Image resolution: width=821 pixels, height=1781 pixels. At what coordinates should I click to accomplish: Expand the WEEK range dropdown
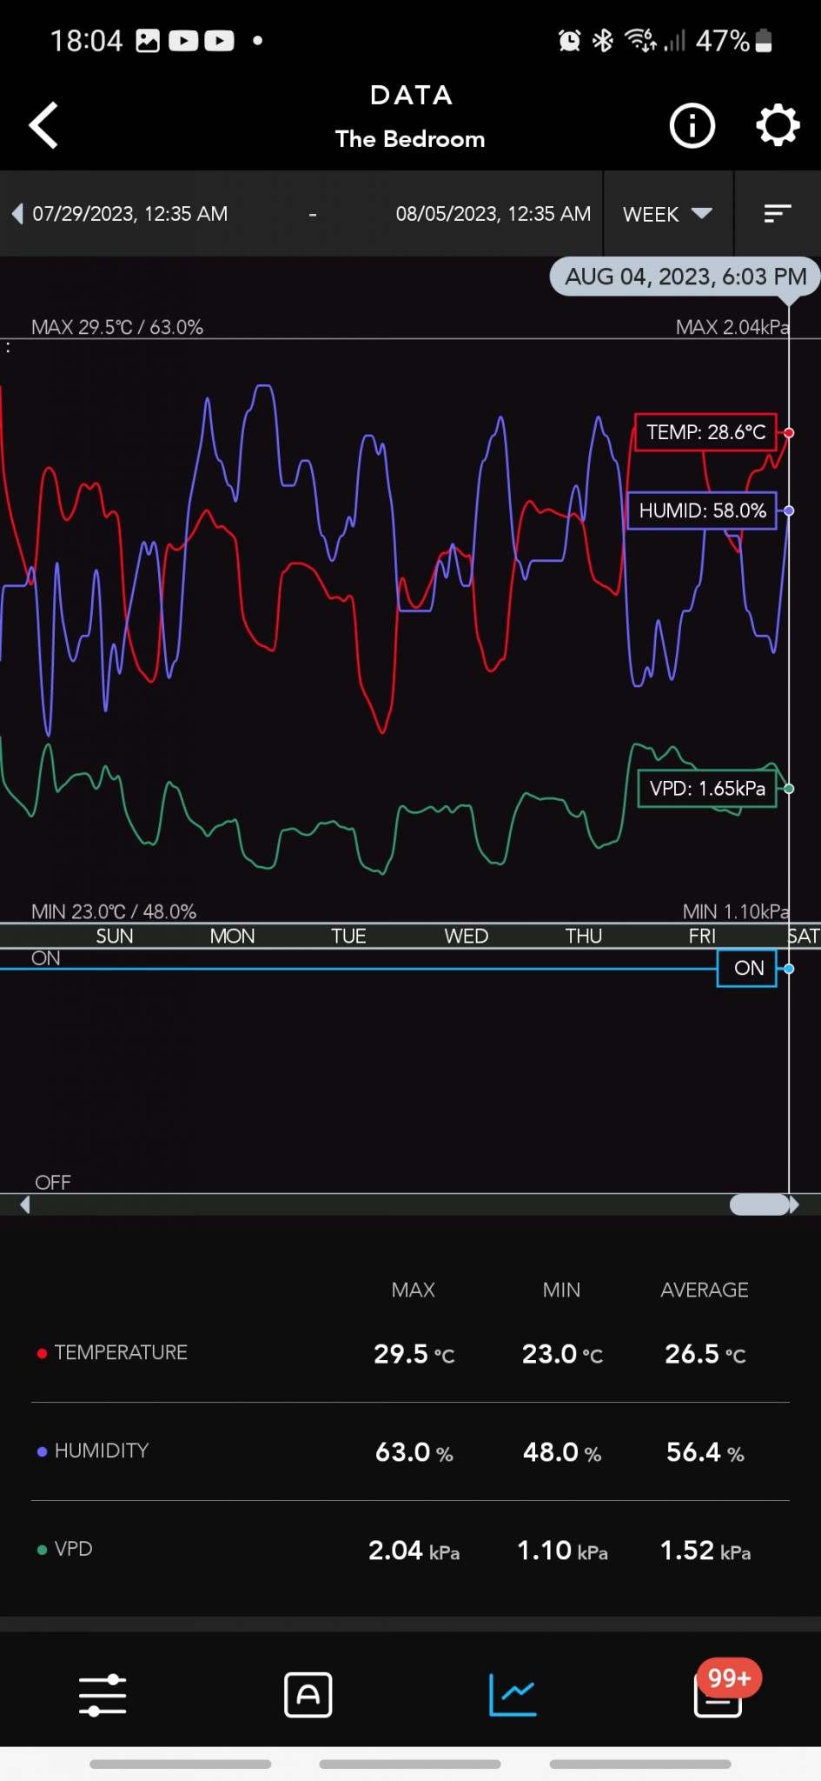coord(667,214)
